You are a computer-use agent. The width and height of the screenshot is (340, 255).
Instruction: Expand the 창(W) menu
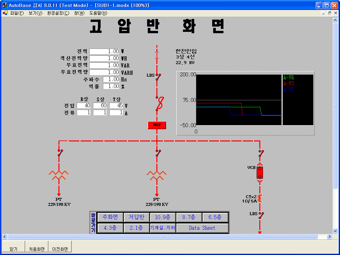[79, 13]
